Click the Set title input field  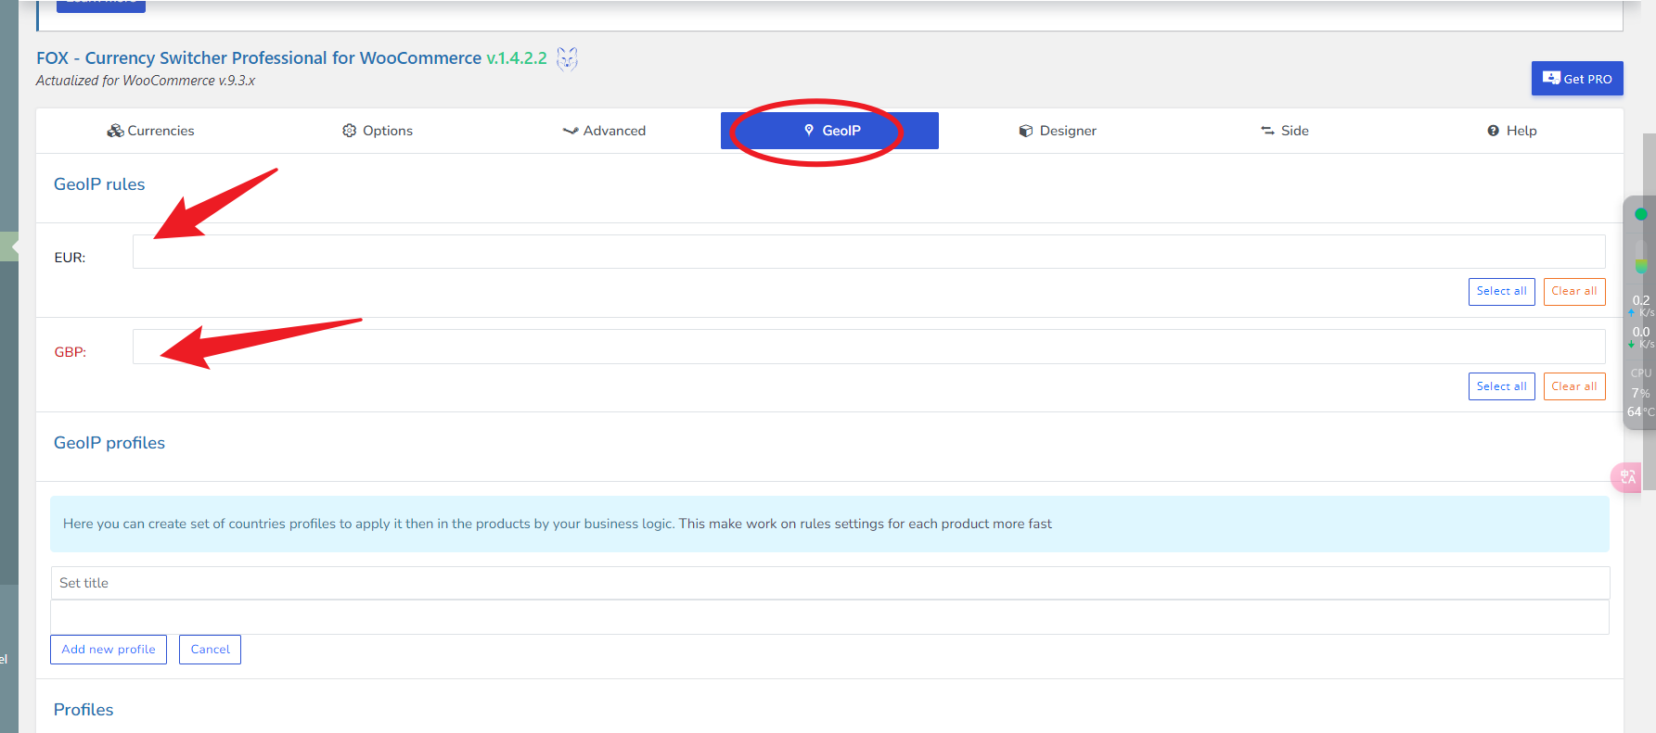click(830, 583)
